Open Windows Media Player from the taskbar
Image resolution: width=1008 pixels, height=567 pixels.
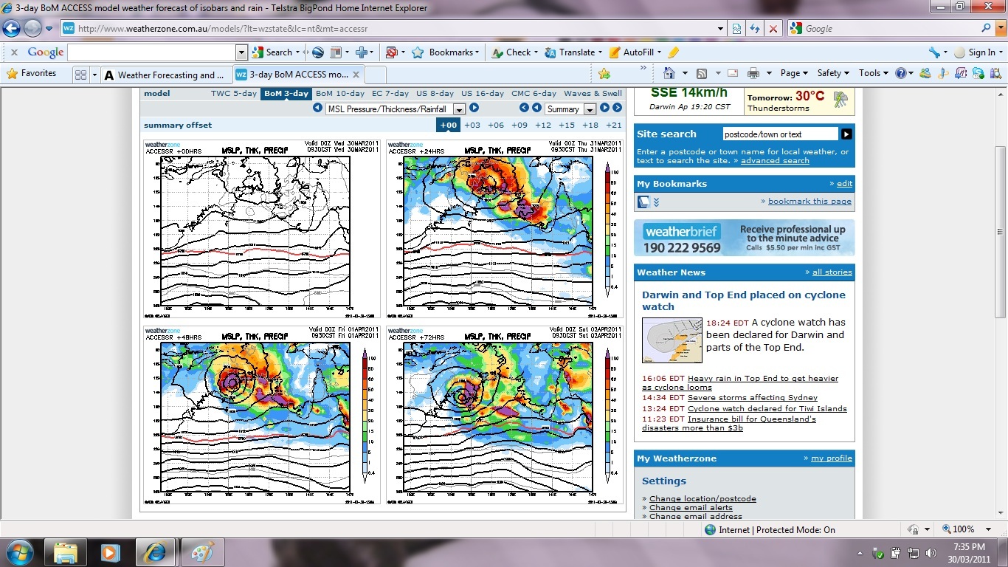click(111, 552)
